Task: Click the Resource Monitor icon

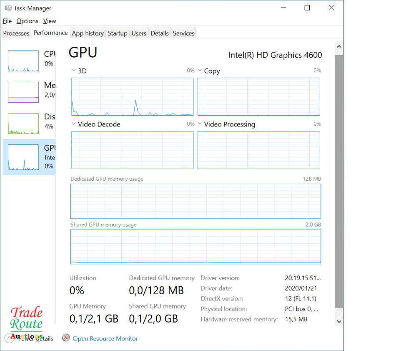Action: click(x=66, y=338)
